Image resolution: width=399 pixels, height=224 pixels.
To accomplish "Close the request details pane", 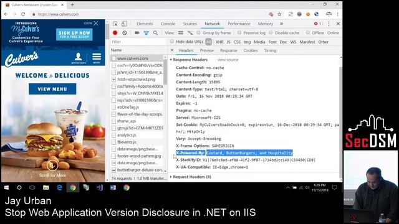I will pyautogui.click(x=172, y=50).
